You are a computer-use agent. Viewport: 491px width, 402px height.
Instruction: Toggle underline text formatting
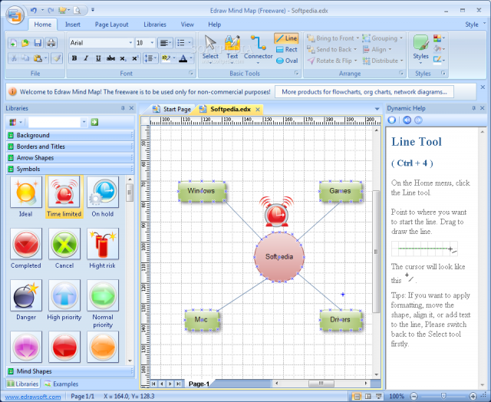98,58
